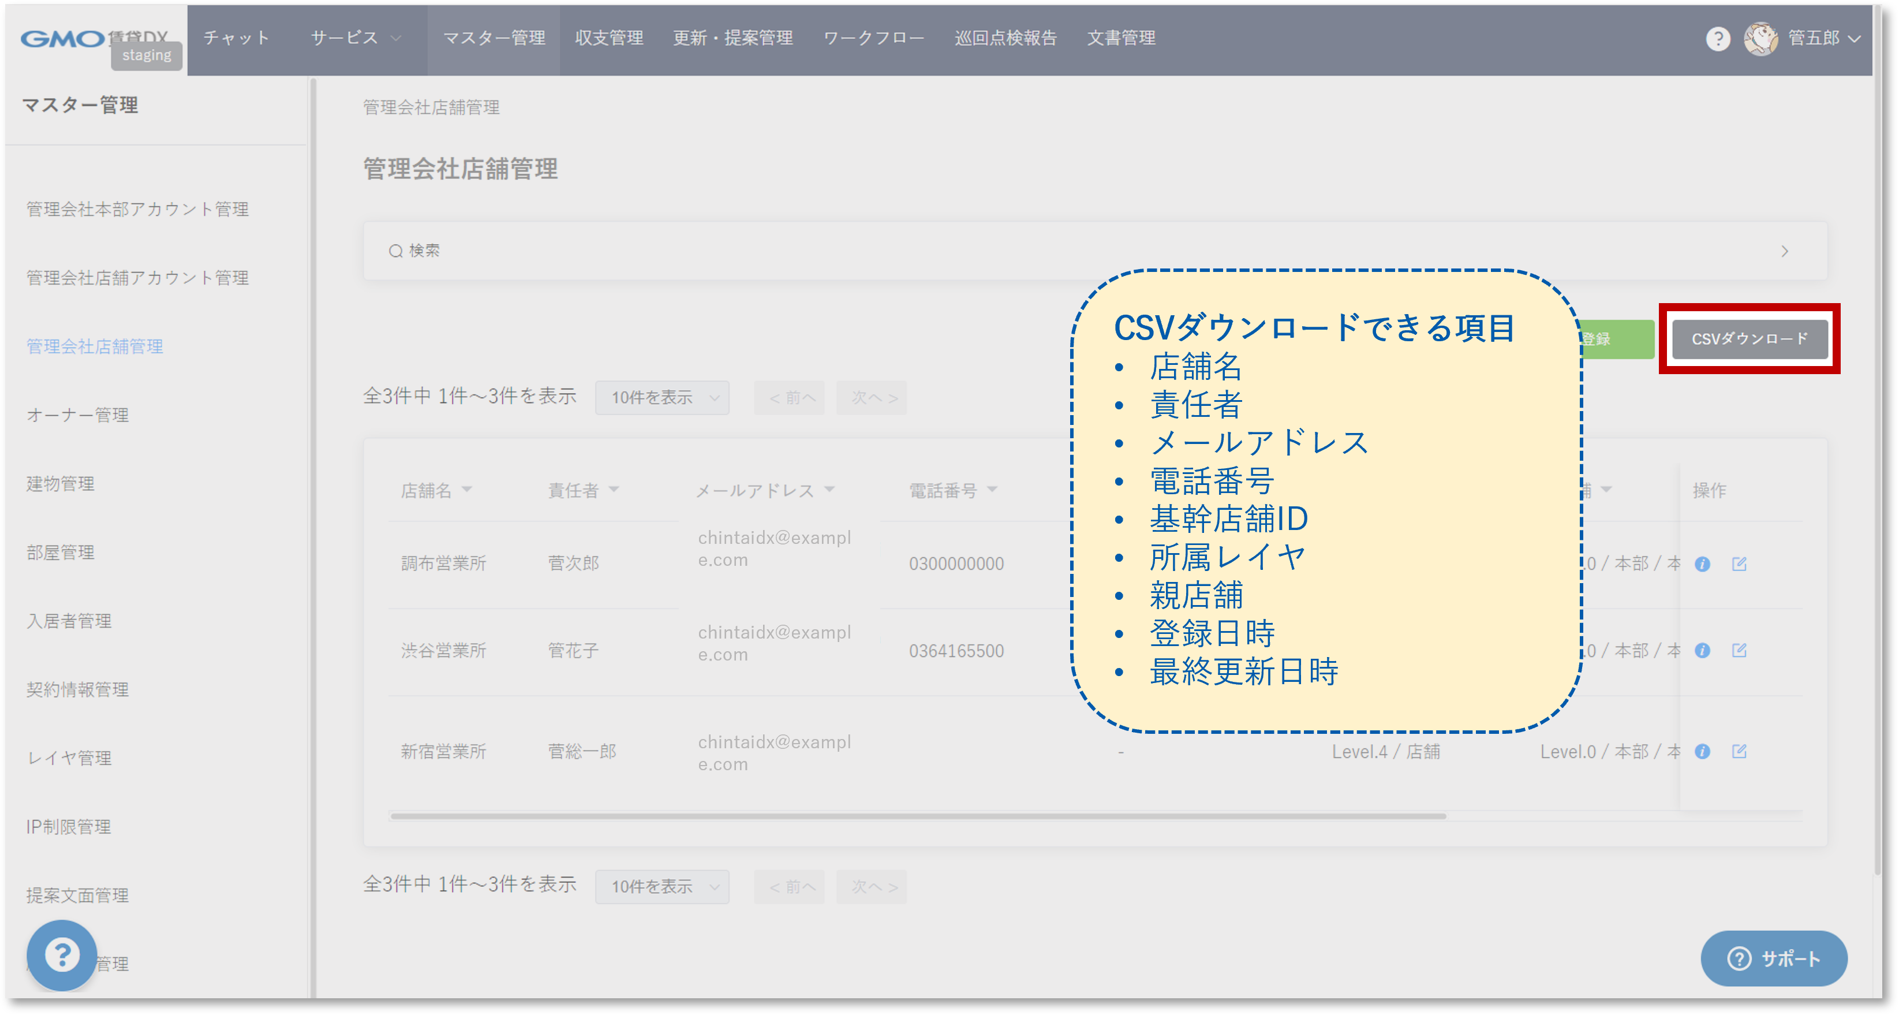Screen dimensions: 1899x1015
Task: Click the user avatar 管五郎
Action: click(x=1760, y=38)
